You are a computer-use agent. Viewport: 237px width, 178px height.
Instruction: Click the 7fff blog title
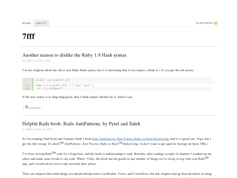click(29, 37)
